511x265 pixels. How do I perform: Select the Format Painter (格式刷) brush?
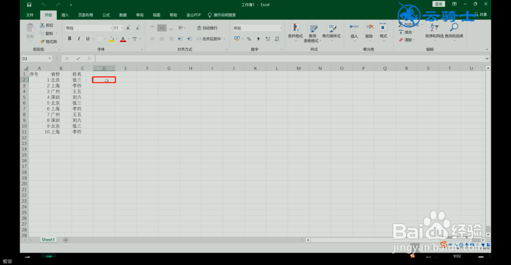[x=48, y=41]
